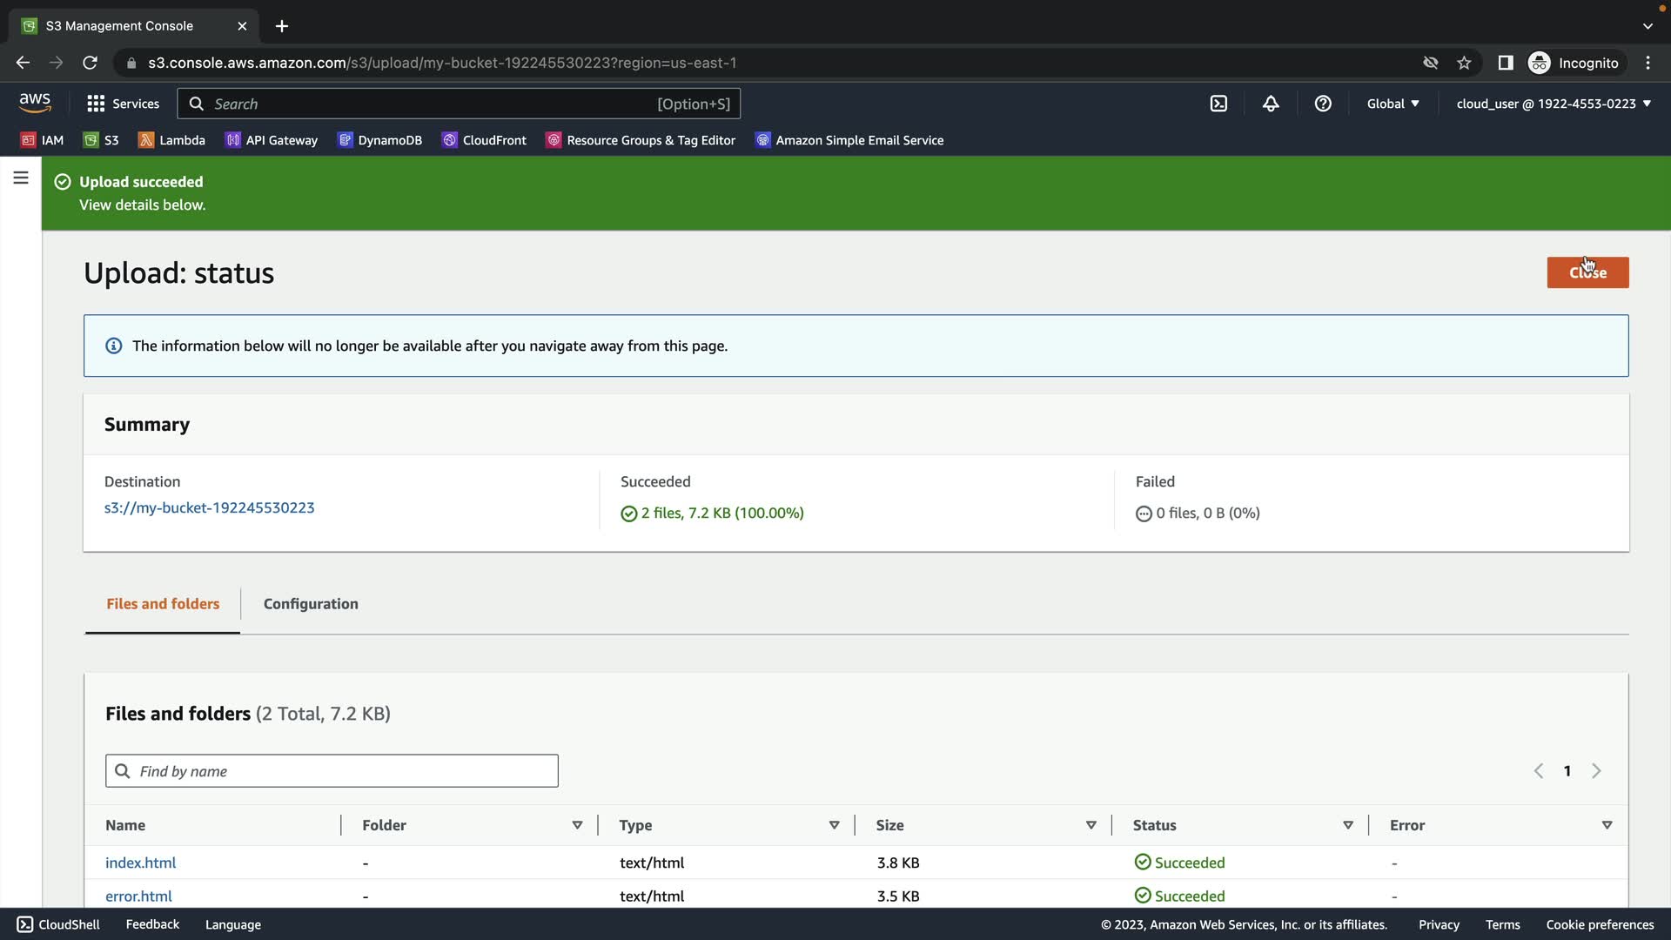Viewport: 1671px width, 940px height.
Task: Bookmark page with star icon
Action: click(x=1464, y=63)
